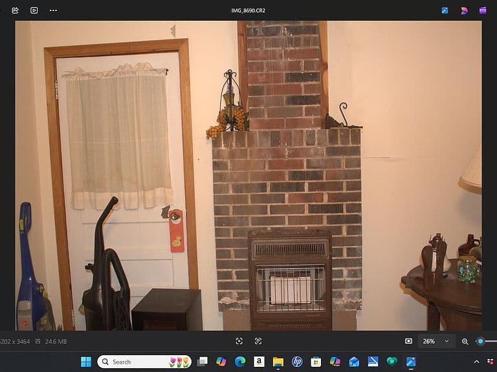
Task: Open Microsoft Store from the taskbar
Action: 316,362
